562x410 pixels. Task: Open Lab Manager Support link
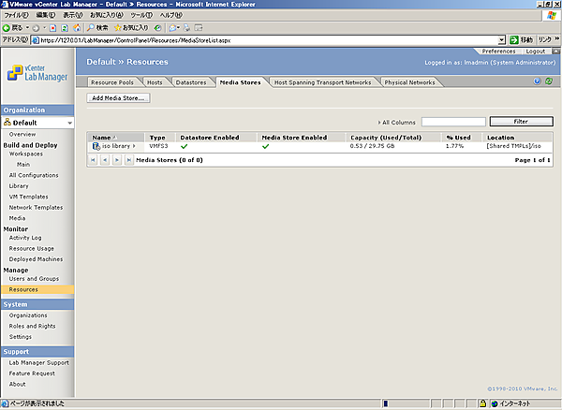pos(38,363)
